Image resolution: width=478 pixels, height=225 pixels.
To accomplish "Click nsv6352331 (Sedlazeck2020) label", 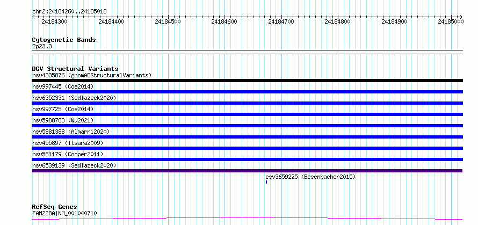I will click(74, 98).
